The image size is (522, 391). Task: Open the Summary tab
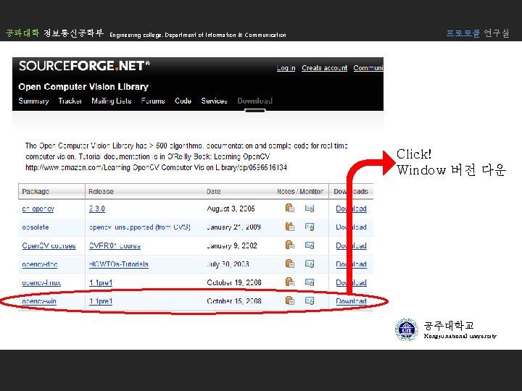coord(33,101)
